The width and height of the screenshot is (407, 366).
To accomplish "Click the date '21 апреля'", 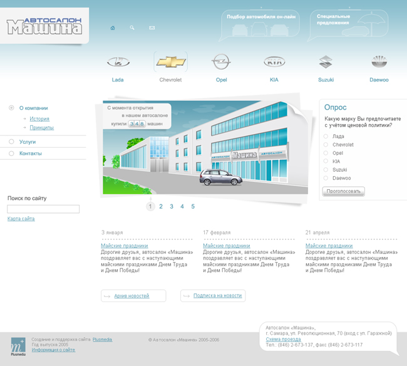I will pyautogui.click(x=317, y=233).
